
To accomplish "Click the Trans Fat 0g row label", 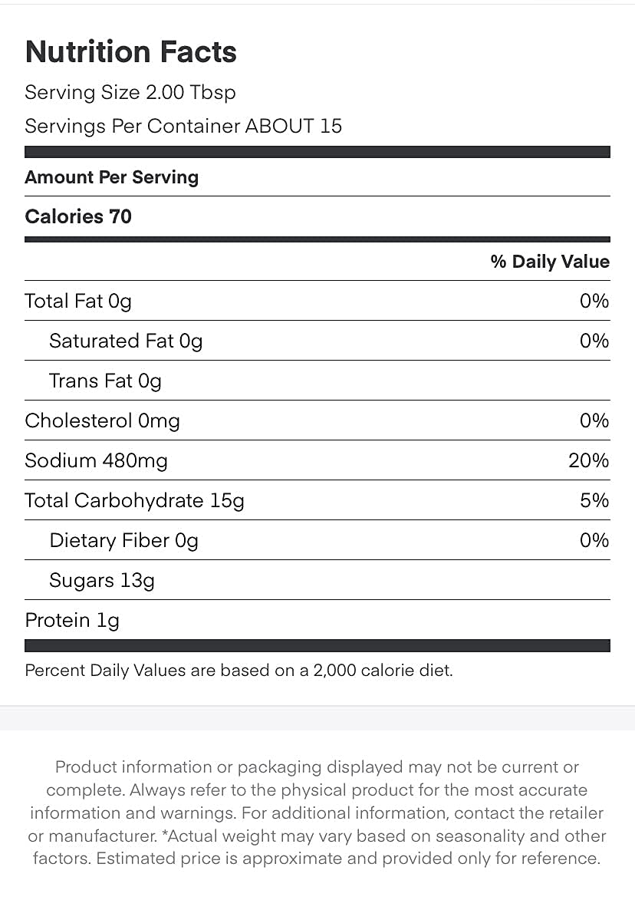I will tap(105, 381).
